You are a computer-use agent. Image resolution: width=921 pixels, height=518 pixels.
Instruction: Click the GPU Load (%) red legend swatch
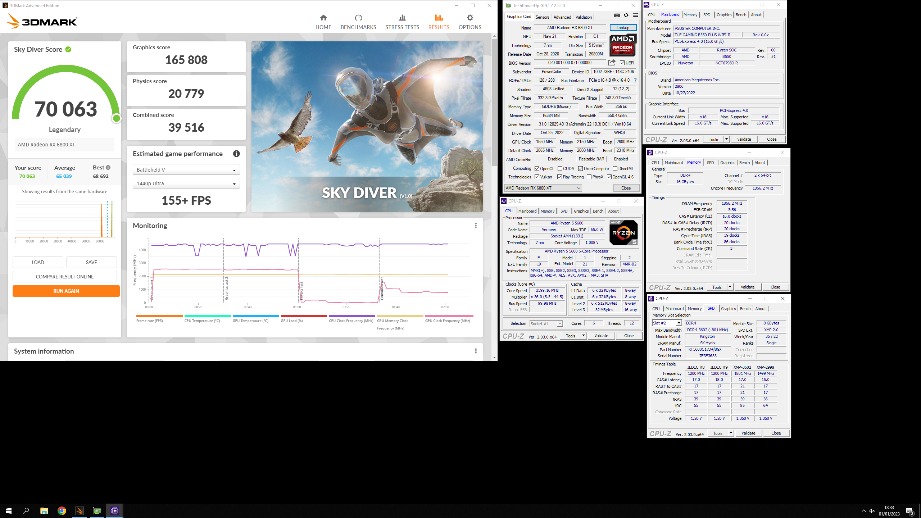point(304,316)
